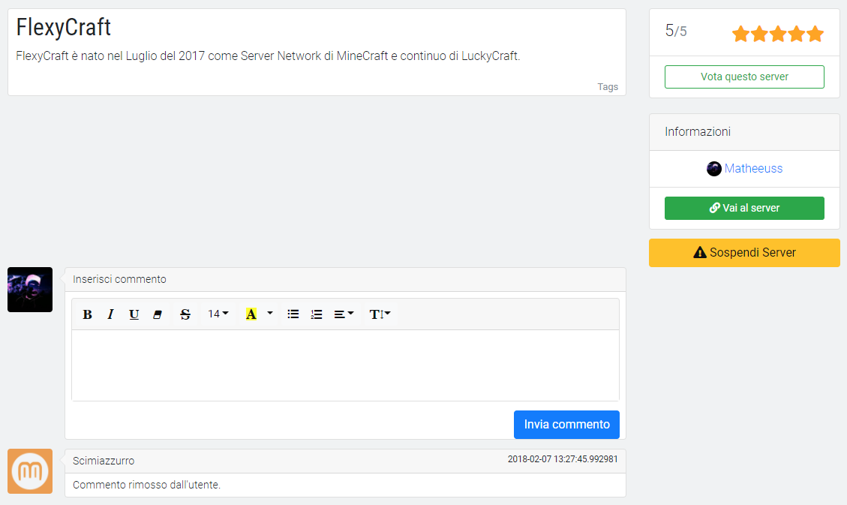
Task: Open the line height dropdown
Action: click(380, 314)
